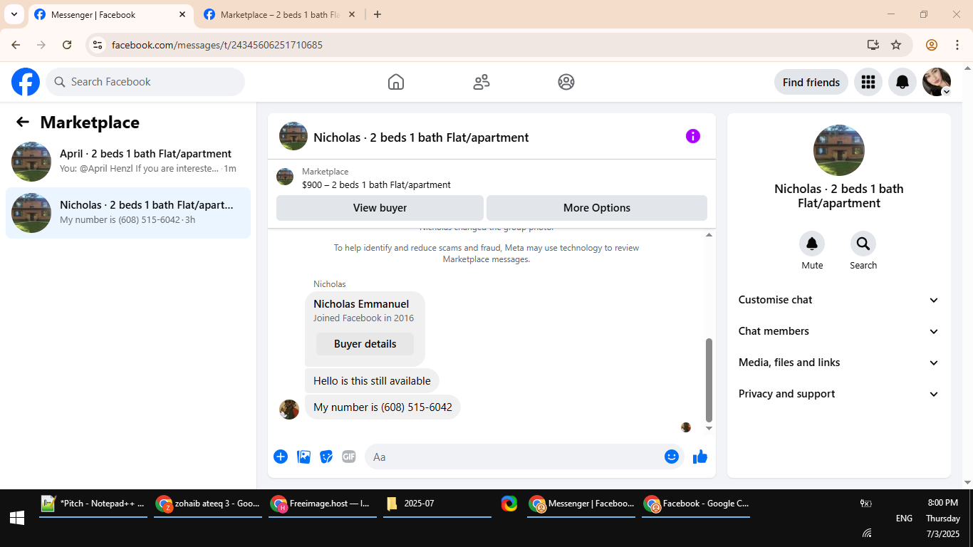Open the Facebook Home icon
Screen dimensions: 973x547
[396, 82]
